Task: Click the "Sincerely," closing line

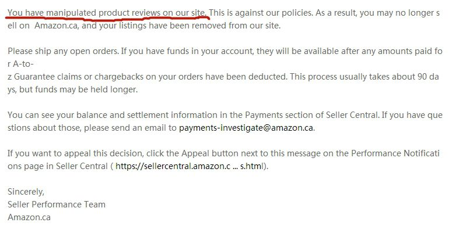Action: click(26, 192)
